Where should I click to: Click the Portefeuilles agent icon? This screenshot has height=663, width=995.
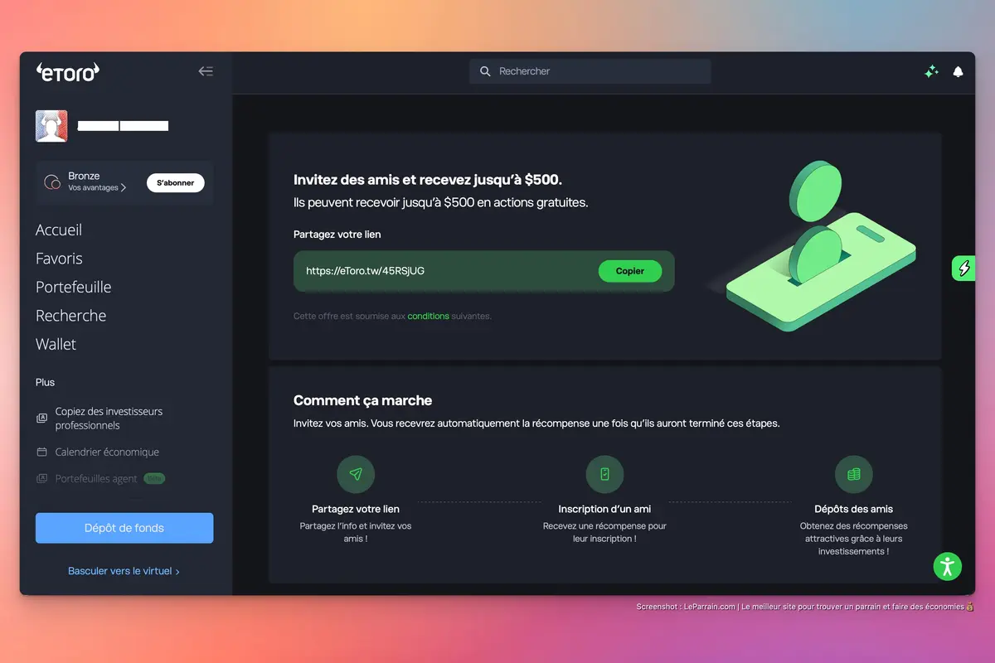(41, 478)
